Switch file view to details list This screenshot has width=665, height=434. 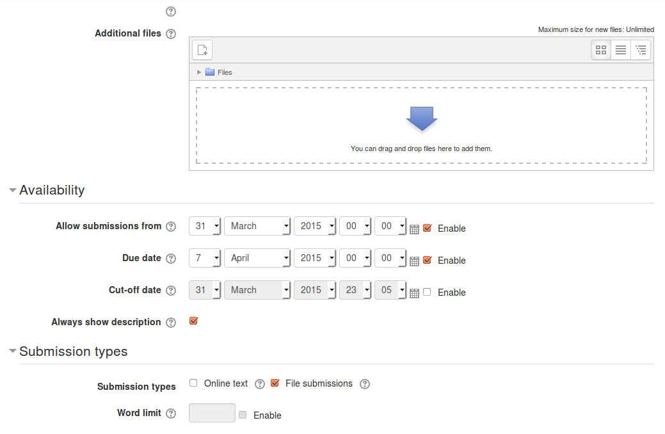click(621, 50)
